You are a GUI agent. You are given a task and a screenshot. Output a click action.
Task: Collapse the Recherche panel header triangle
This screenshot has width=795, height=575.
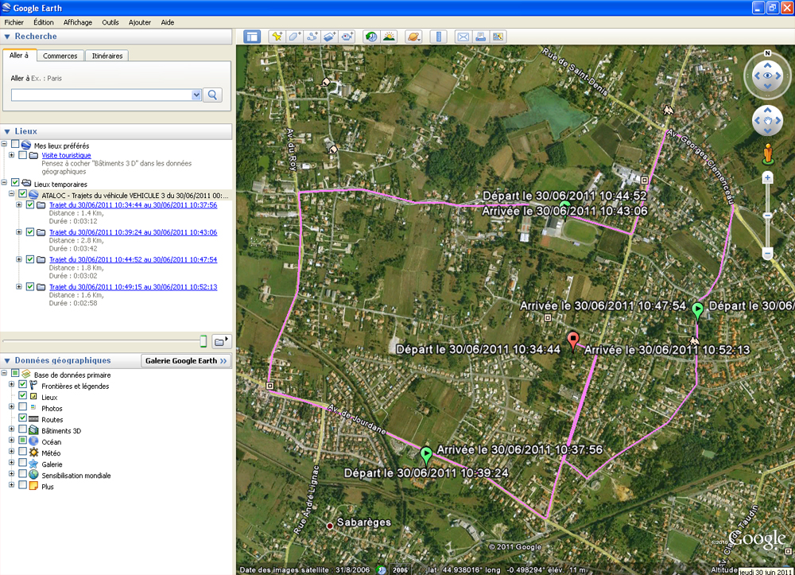pos(7,37)
